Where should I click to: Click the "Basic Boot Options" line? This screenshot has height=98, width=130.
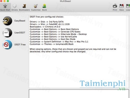pyautogui.click(x=54, y=29)
